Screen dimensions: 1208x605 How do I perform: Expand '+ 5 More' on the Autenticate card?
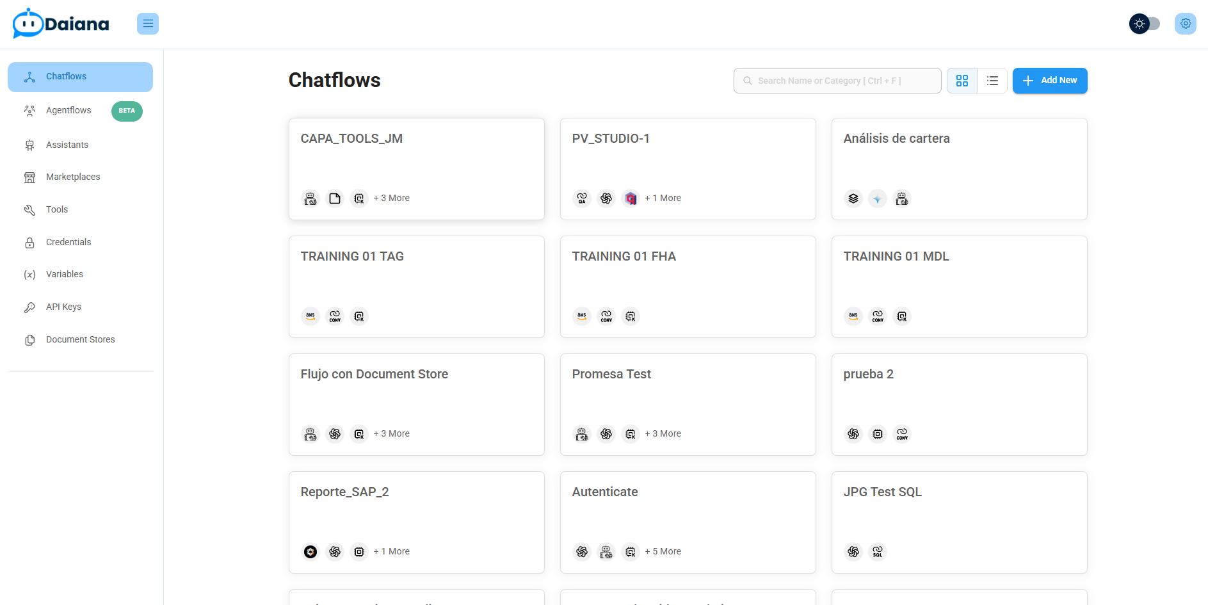(x=663, y=551)
